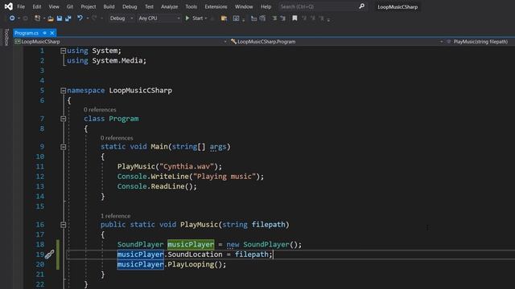Open the Debug menu

130,6
